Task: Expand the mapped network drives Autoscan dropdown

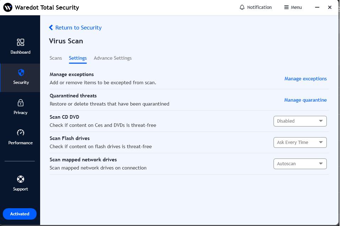Action: (300, 164)
